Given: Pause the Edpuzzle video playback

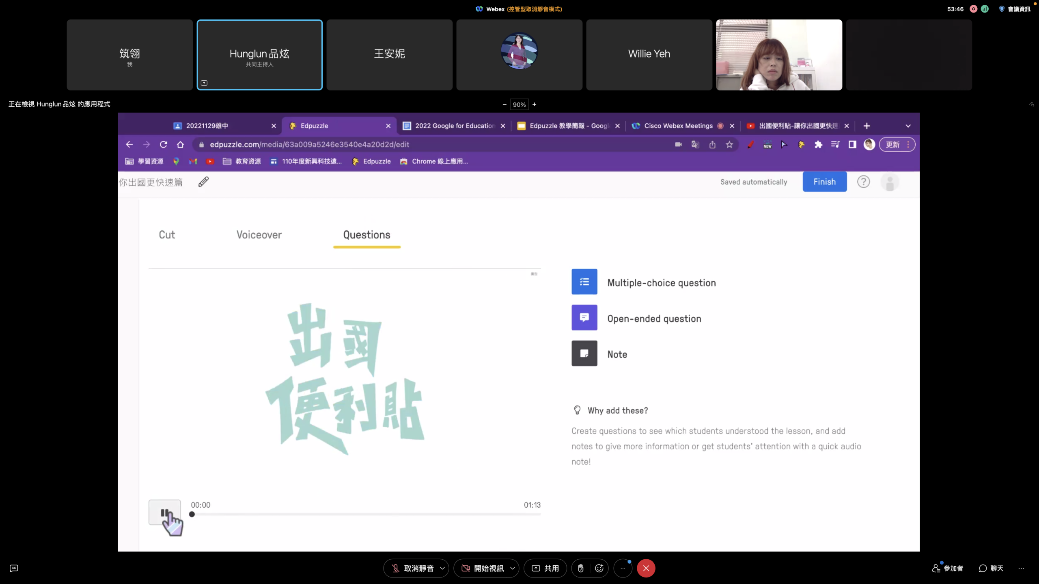Looking at the screenshot, I should click(164, 513).
